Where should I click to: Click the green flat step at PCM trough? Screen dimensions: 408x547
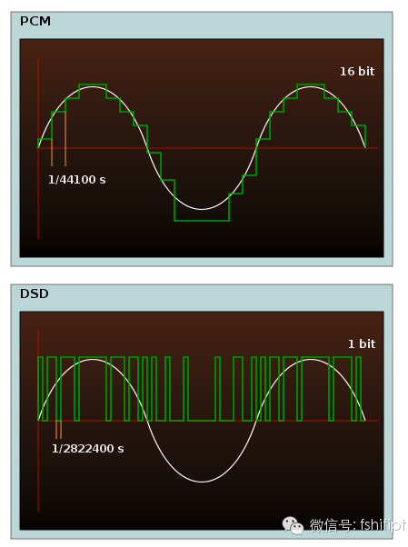point(202,221)
